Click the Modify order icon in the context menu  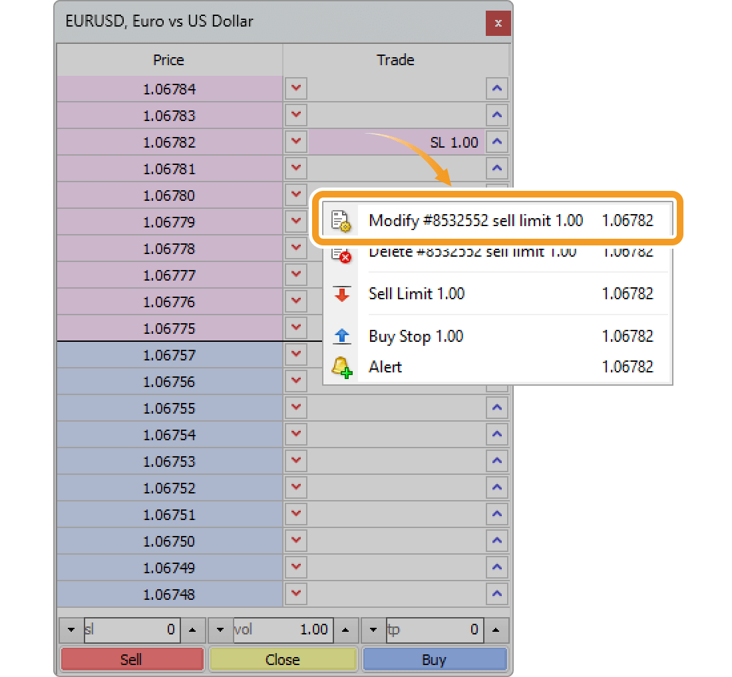[x=341, y=220]
